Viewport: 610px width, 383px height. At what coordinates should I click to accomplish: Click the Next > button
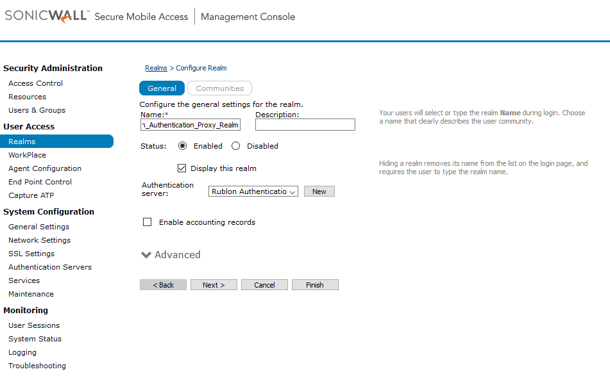pyautogui.click(x=214, y=285)
